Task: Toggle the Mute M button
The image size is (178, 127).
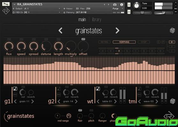Action: click(x=129, y=12)
